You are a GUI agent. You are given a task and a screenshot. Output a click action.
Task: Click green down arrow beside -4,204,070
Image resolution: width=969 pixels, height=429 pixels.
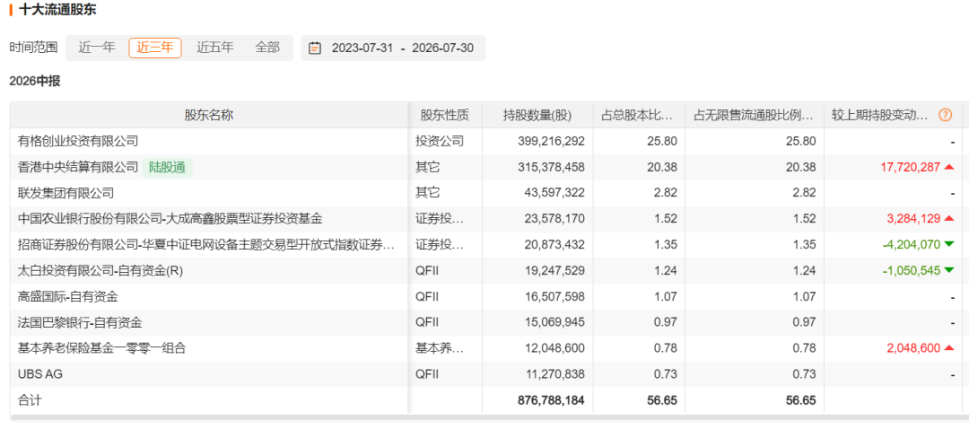[x=949, y=244]
